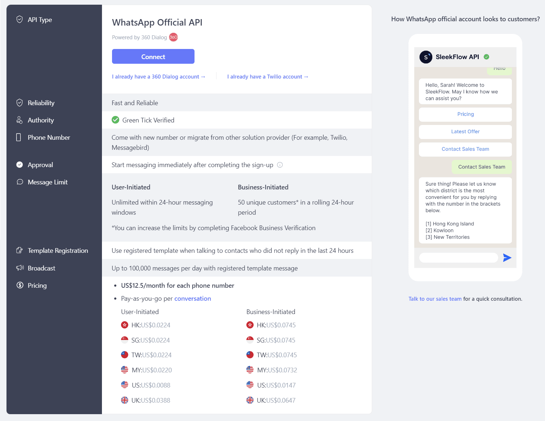Click the message input field in chat preview
Screen dimensions: 545x421
tap(459, 257)
